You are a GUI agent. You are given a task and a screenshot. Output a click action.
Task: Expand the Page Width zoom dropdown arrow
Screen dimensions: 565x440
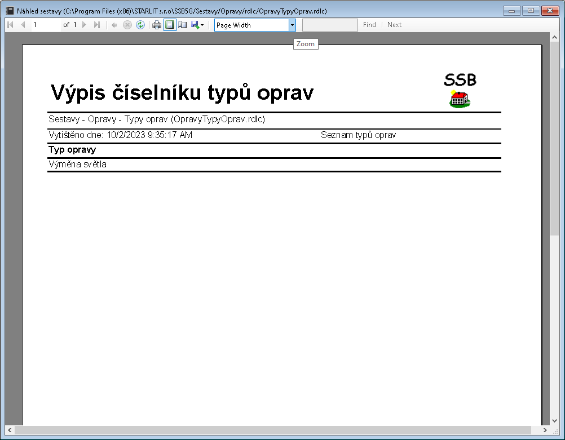click(292, 25)
